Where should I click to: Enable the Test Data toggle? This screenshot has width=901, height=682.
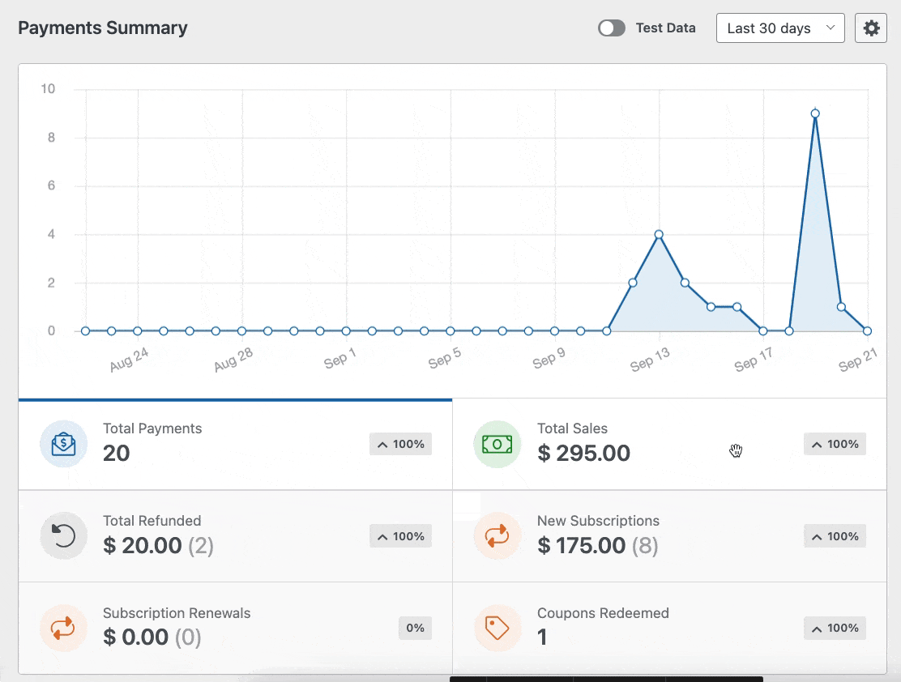click(x=612, y=28)
